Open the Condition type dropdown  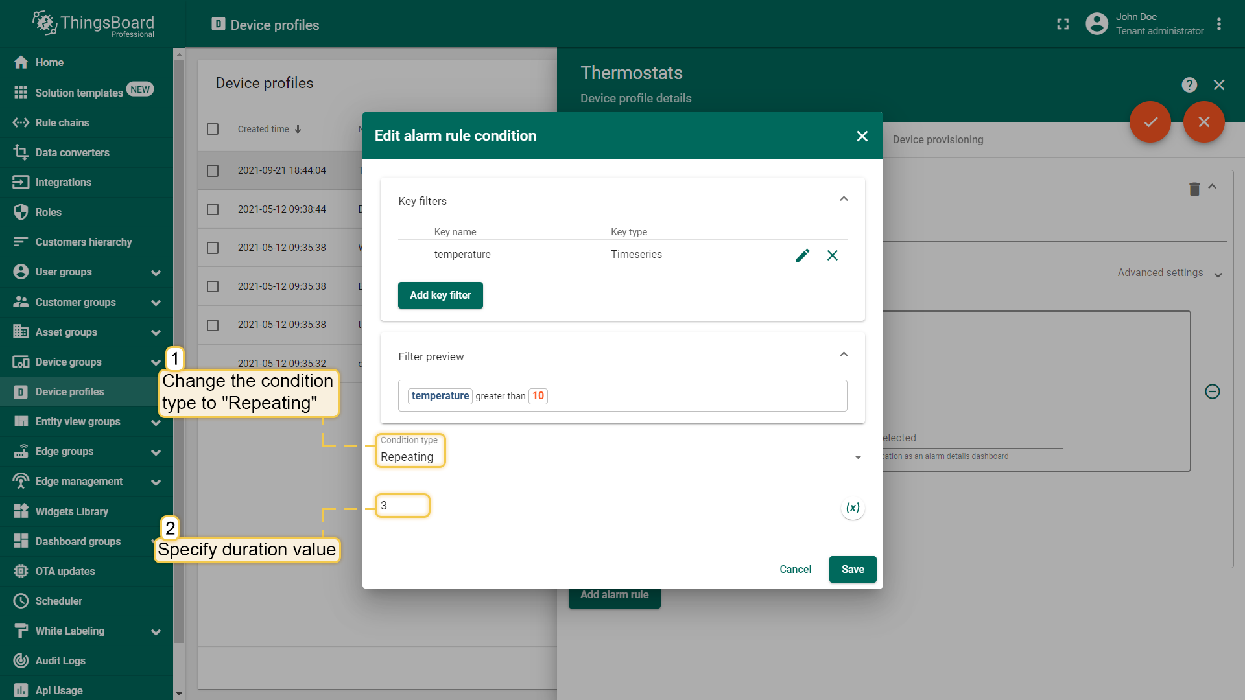[621, 457]
